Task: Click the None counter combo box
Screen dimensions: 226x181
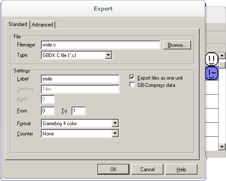Action: pyautogui.click(x=80, y=134)
